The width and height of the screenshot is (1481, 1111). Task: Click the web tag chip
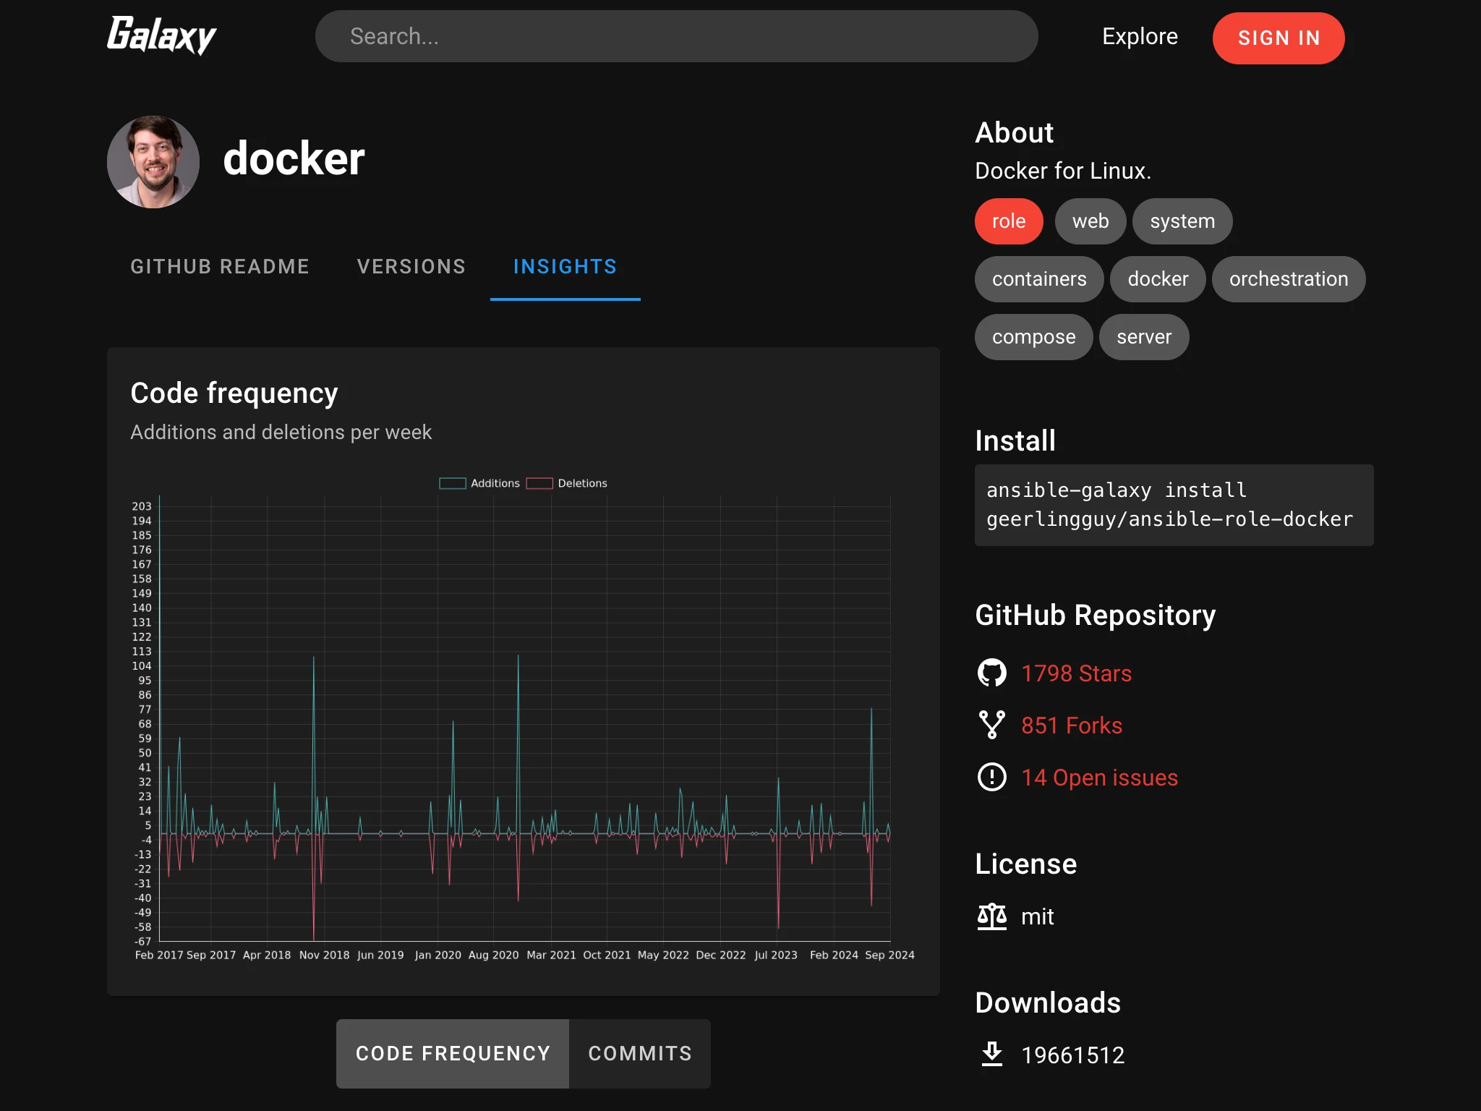(x=1091, y=221)
